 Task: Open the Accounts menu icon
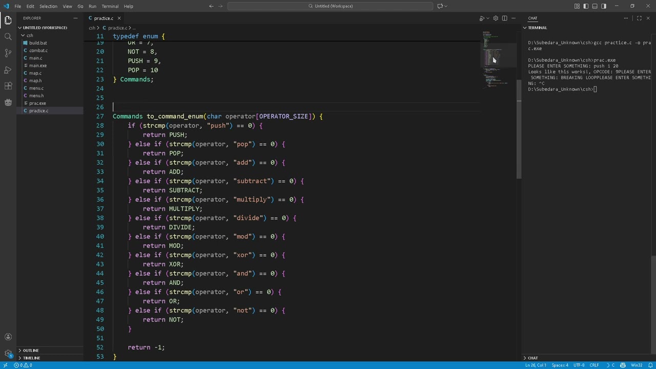8,337
